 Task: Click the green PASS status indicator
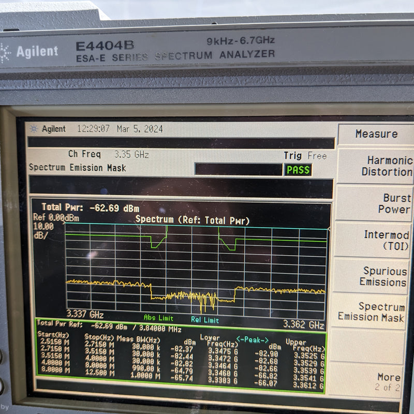click(x=298, y=169)
